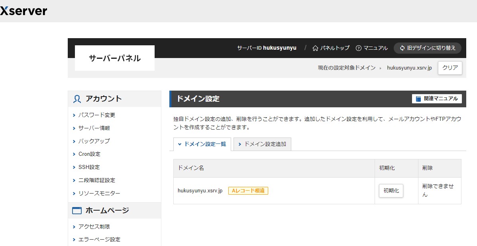Click the chevron before バックアップ

(x=74, y=141)
